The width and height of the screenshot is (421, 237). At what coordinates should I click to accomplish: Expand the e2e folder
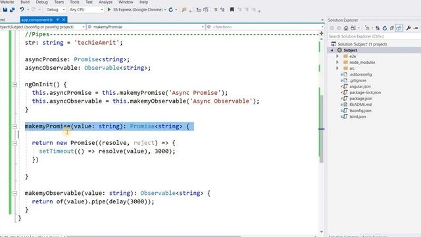pyautogui.click(x=337, y=56)
